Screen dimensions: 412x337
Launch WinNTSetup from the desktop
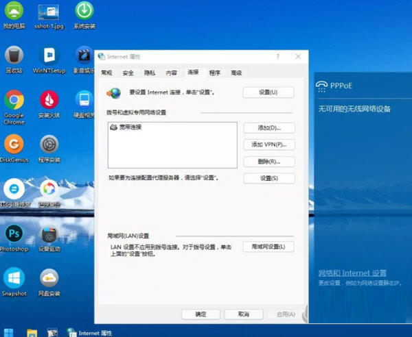(x=49, y=56)
